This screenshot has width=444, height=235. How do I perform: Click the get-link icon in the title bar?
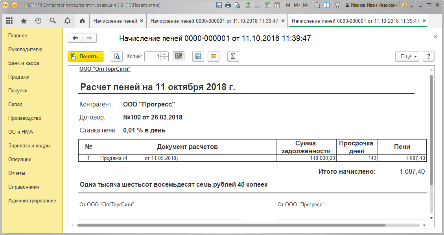248,5
